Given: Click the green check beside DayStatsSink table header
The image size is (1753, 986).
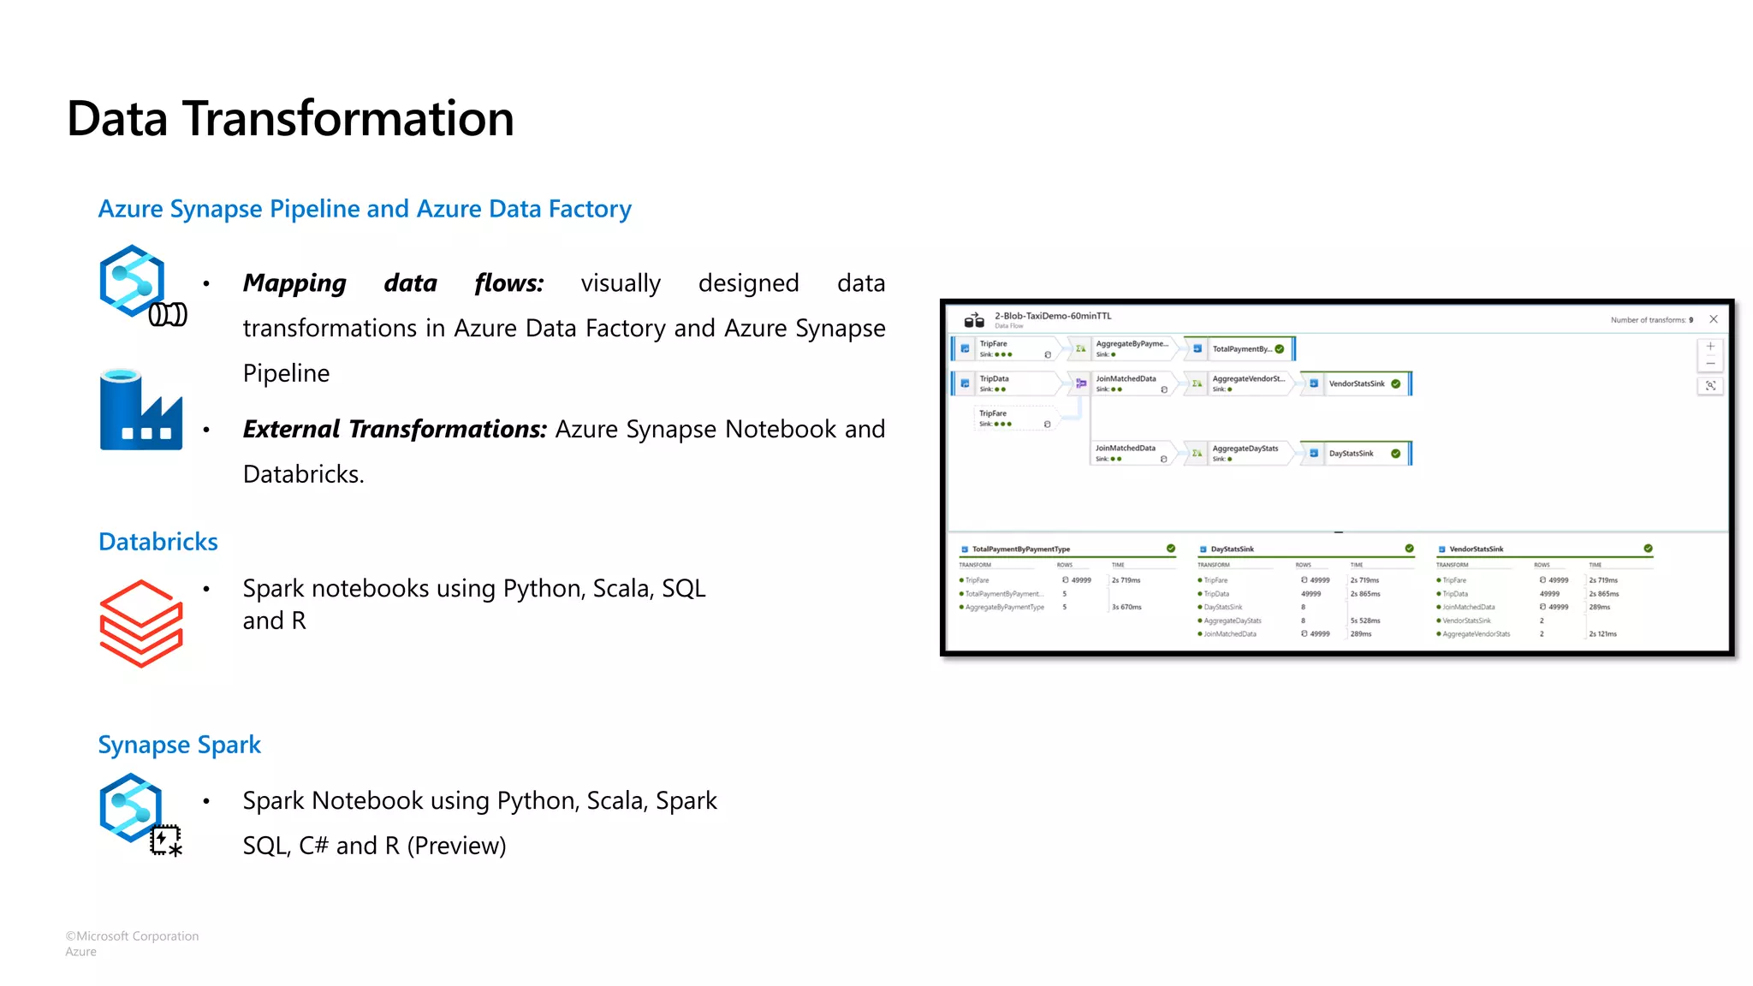Looking at the screenshot, I should tap(1410, 548).
